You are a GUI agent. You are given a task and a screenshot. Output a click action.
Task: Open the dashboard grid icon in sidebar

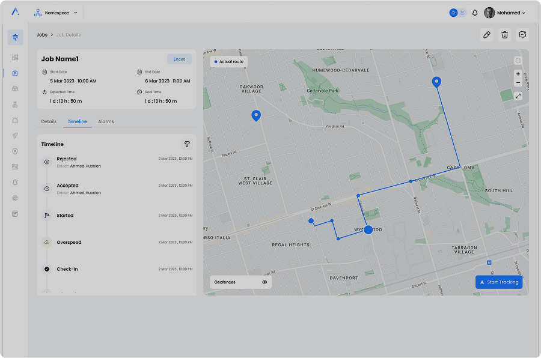pyautogui.click(x=15, y=58)
